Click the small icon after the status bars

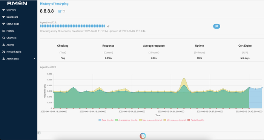point(108,26)
